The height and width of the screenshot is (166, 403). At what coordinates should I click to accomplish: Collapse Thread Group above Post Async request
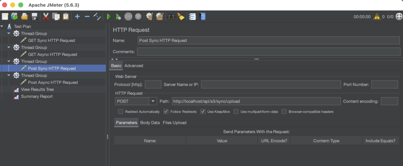point(9,76)
